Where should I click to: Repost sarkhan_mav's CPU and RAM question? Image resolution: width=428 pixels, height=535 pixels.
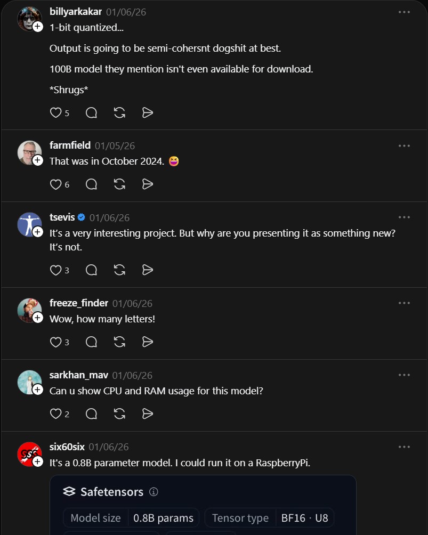pos(120,414)
